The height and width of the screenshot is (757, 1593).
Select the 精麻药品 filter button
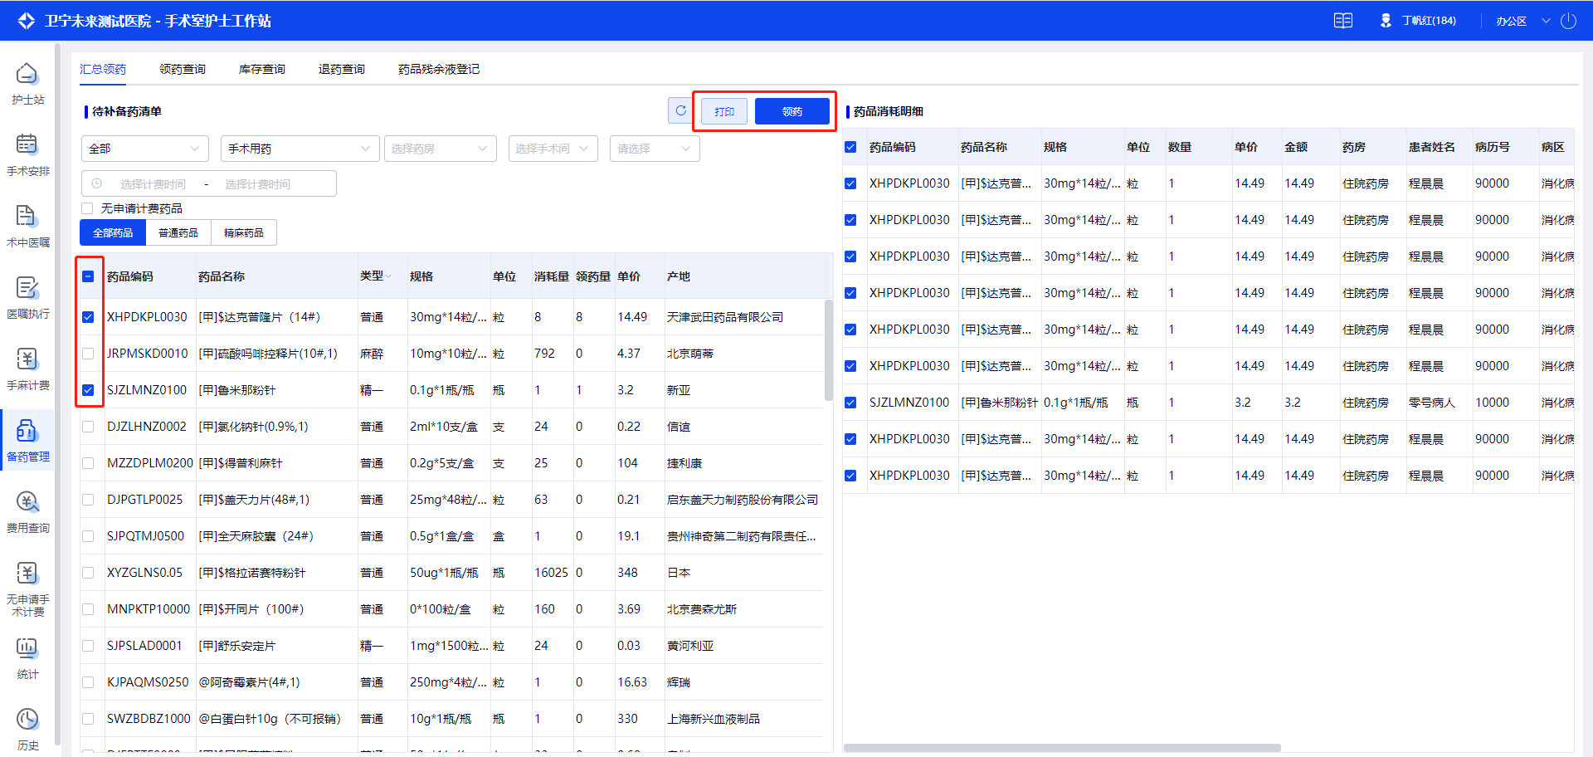(x=244, y=232)
